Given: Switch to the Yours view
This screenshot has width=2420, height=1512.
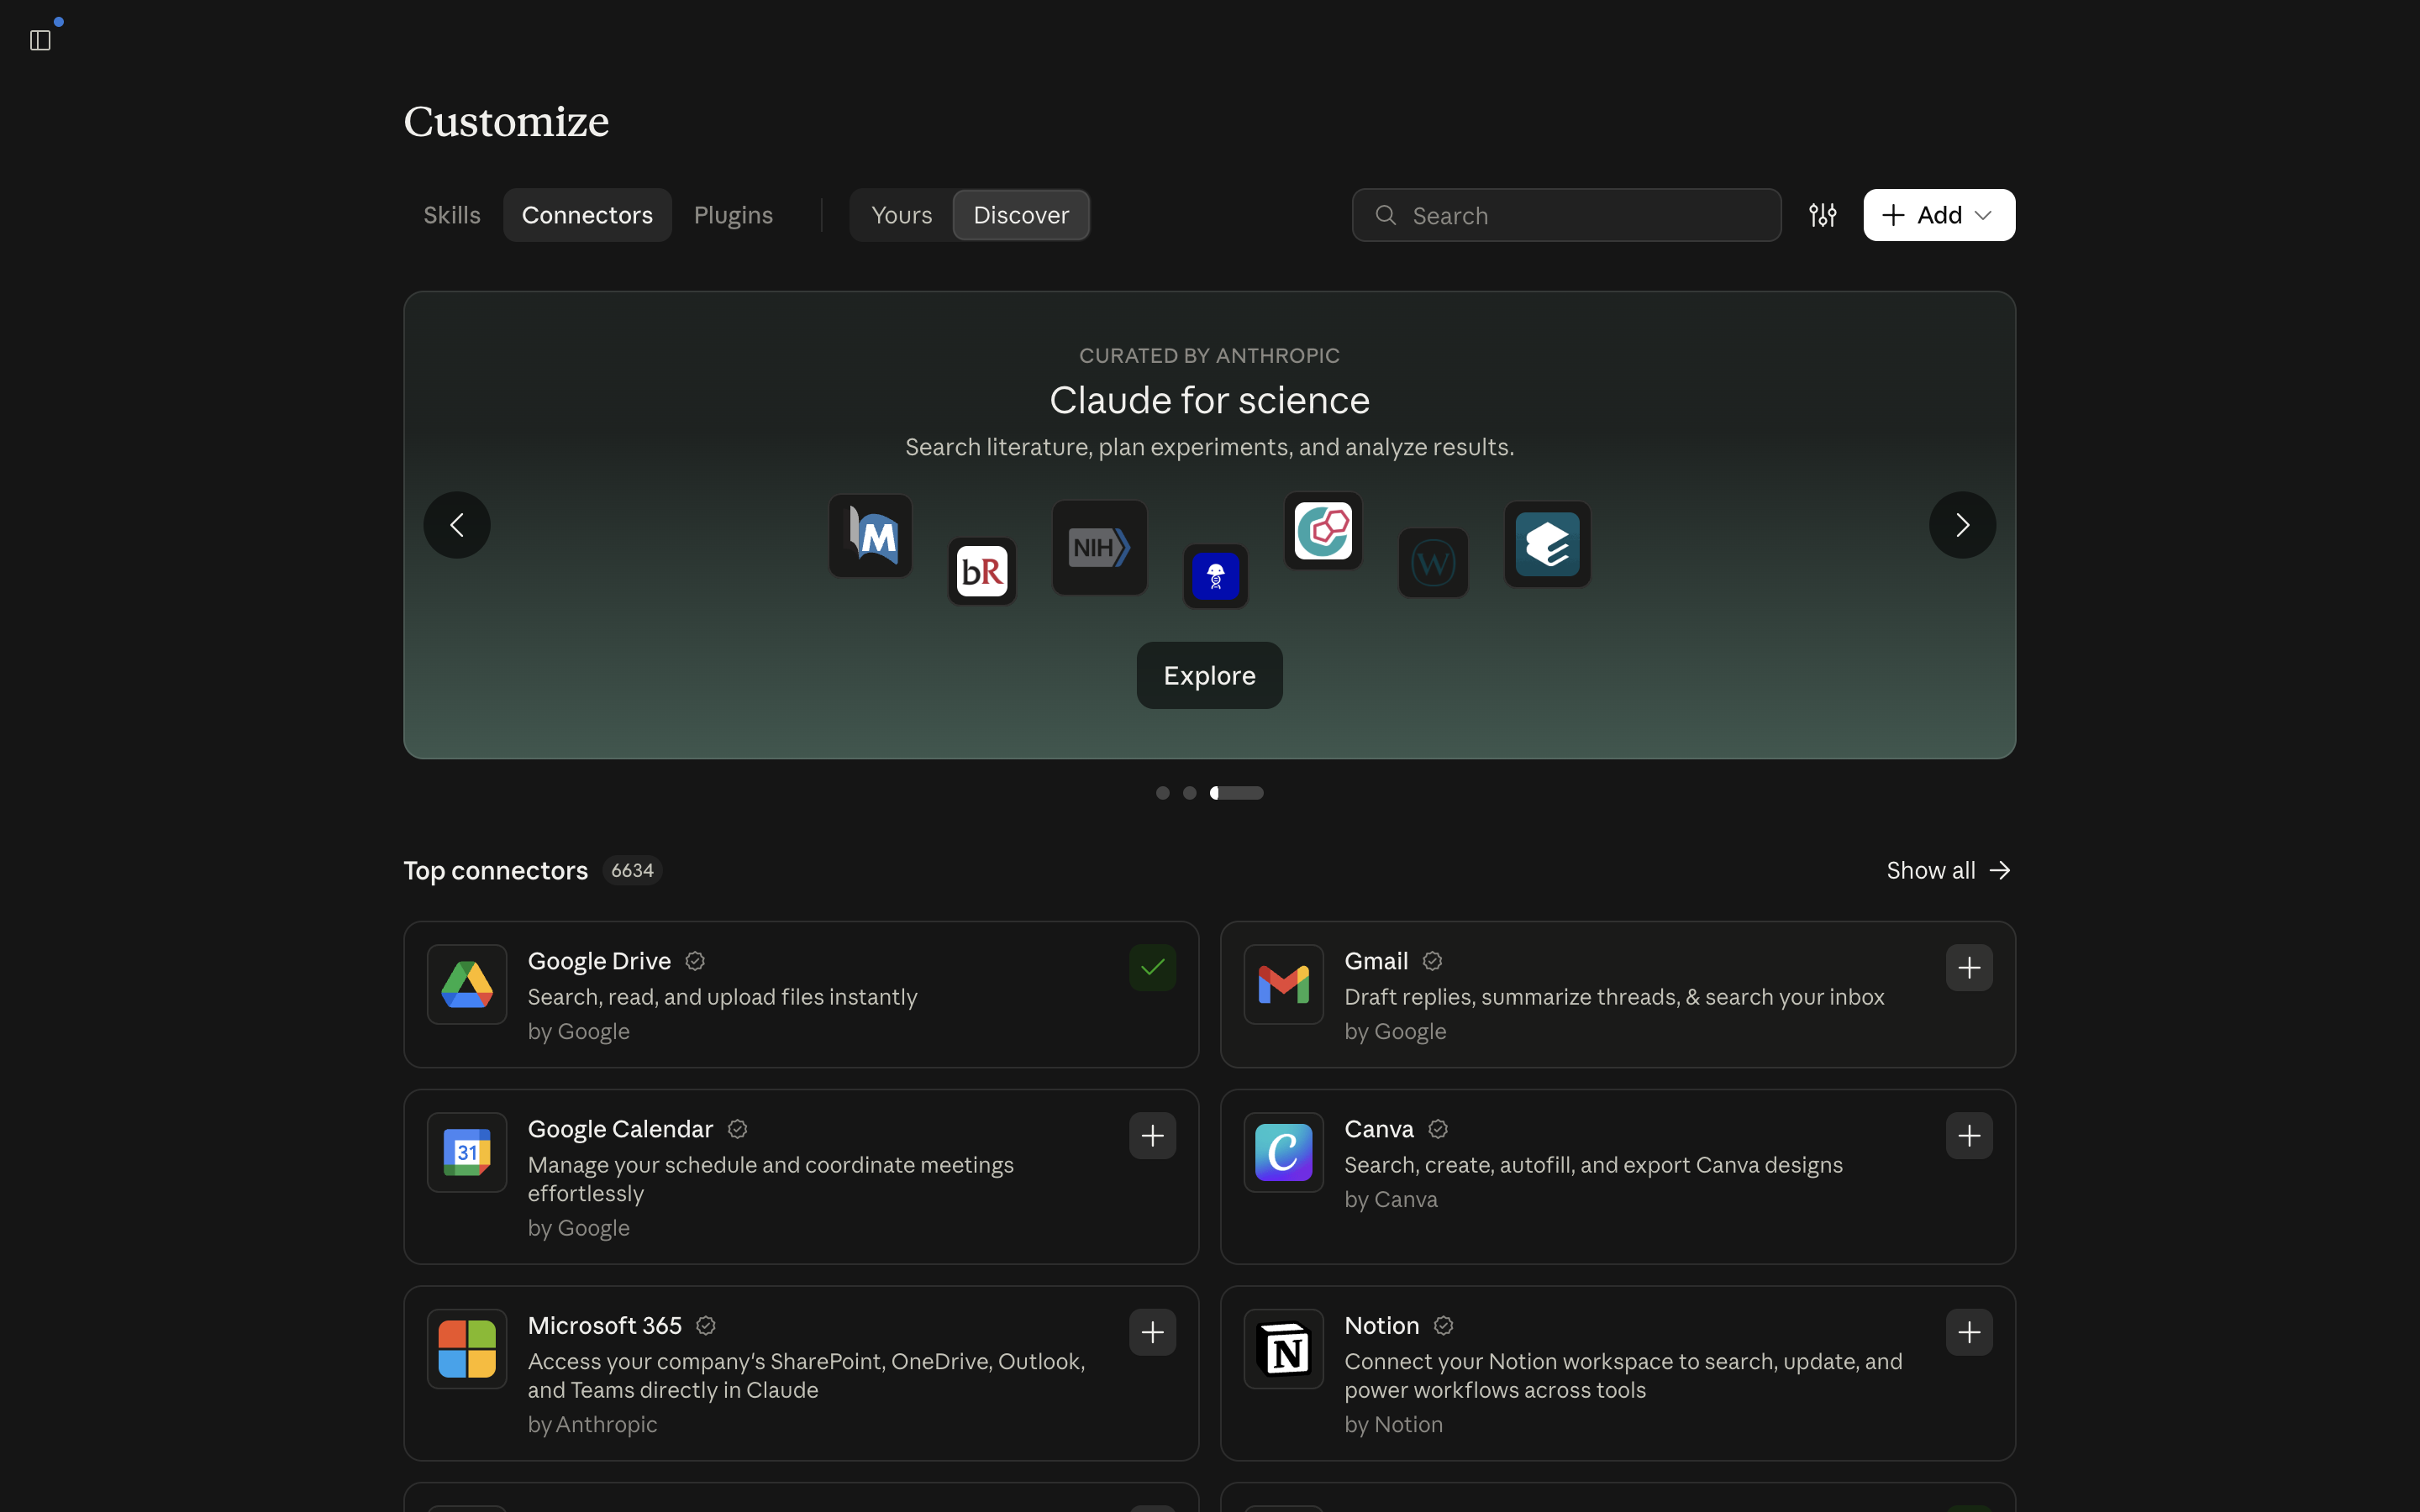Looking at the screenshot, I should pyautogui.click(x=901, y=215).
